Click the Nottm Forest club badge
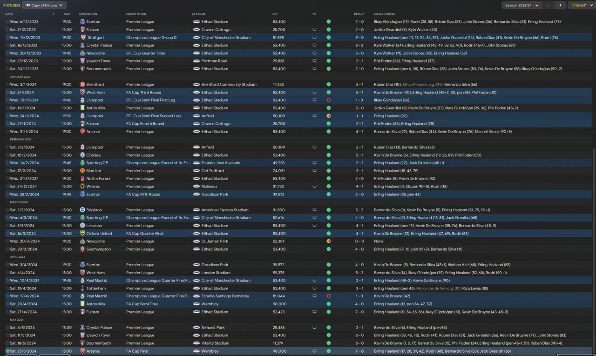 coord(82,179)
